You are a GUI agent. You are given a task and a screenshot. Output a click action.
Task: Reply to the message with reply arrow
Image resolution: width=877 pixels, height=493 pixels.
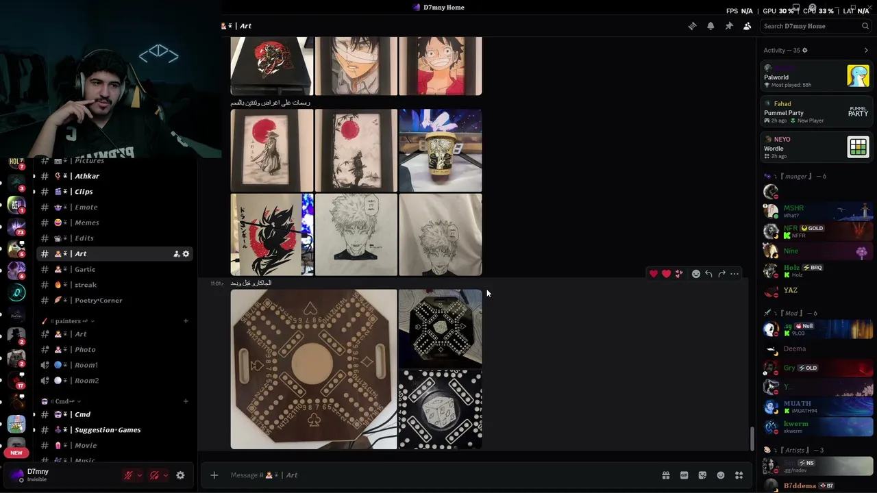(708, 274)
